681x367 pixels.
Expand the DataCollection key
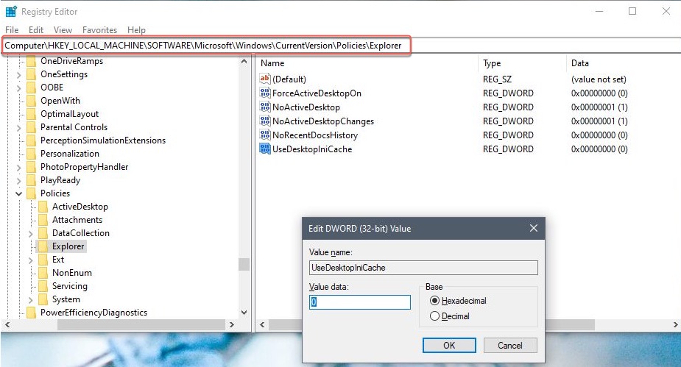[x=30, y=234]
